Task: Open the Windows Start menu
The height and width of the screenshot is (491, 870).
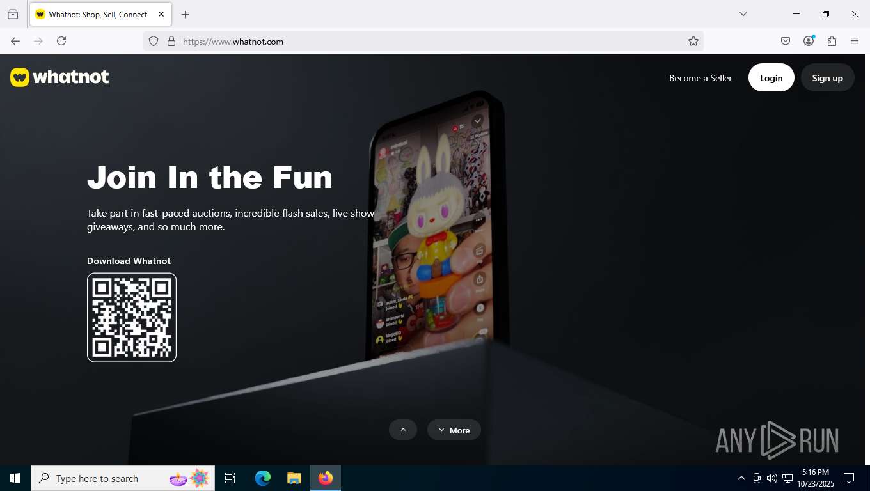Action: [x=15, y=478]
